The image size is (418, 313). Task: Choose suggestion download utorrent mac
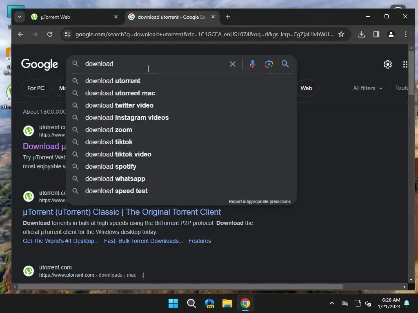coord(181,93)
